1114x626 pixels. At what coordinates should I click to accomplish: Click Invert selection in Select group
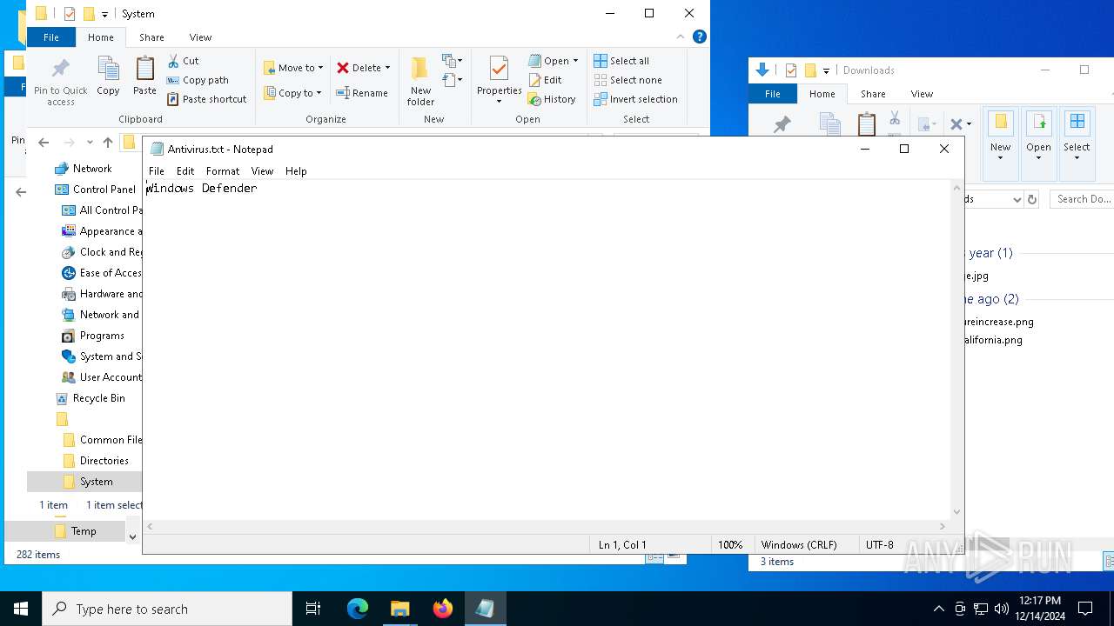(x=635, y=99)
